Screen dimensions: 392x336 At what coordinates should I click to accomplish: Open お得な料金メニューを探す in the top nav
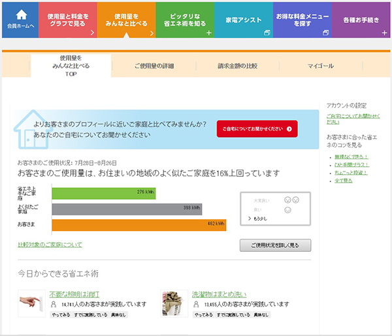[x=302, y=20]
